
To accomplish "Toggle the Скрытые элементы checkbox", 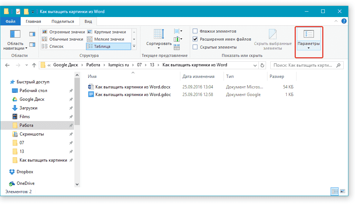I will [x=195, y=47].
